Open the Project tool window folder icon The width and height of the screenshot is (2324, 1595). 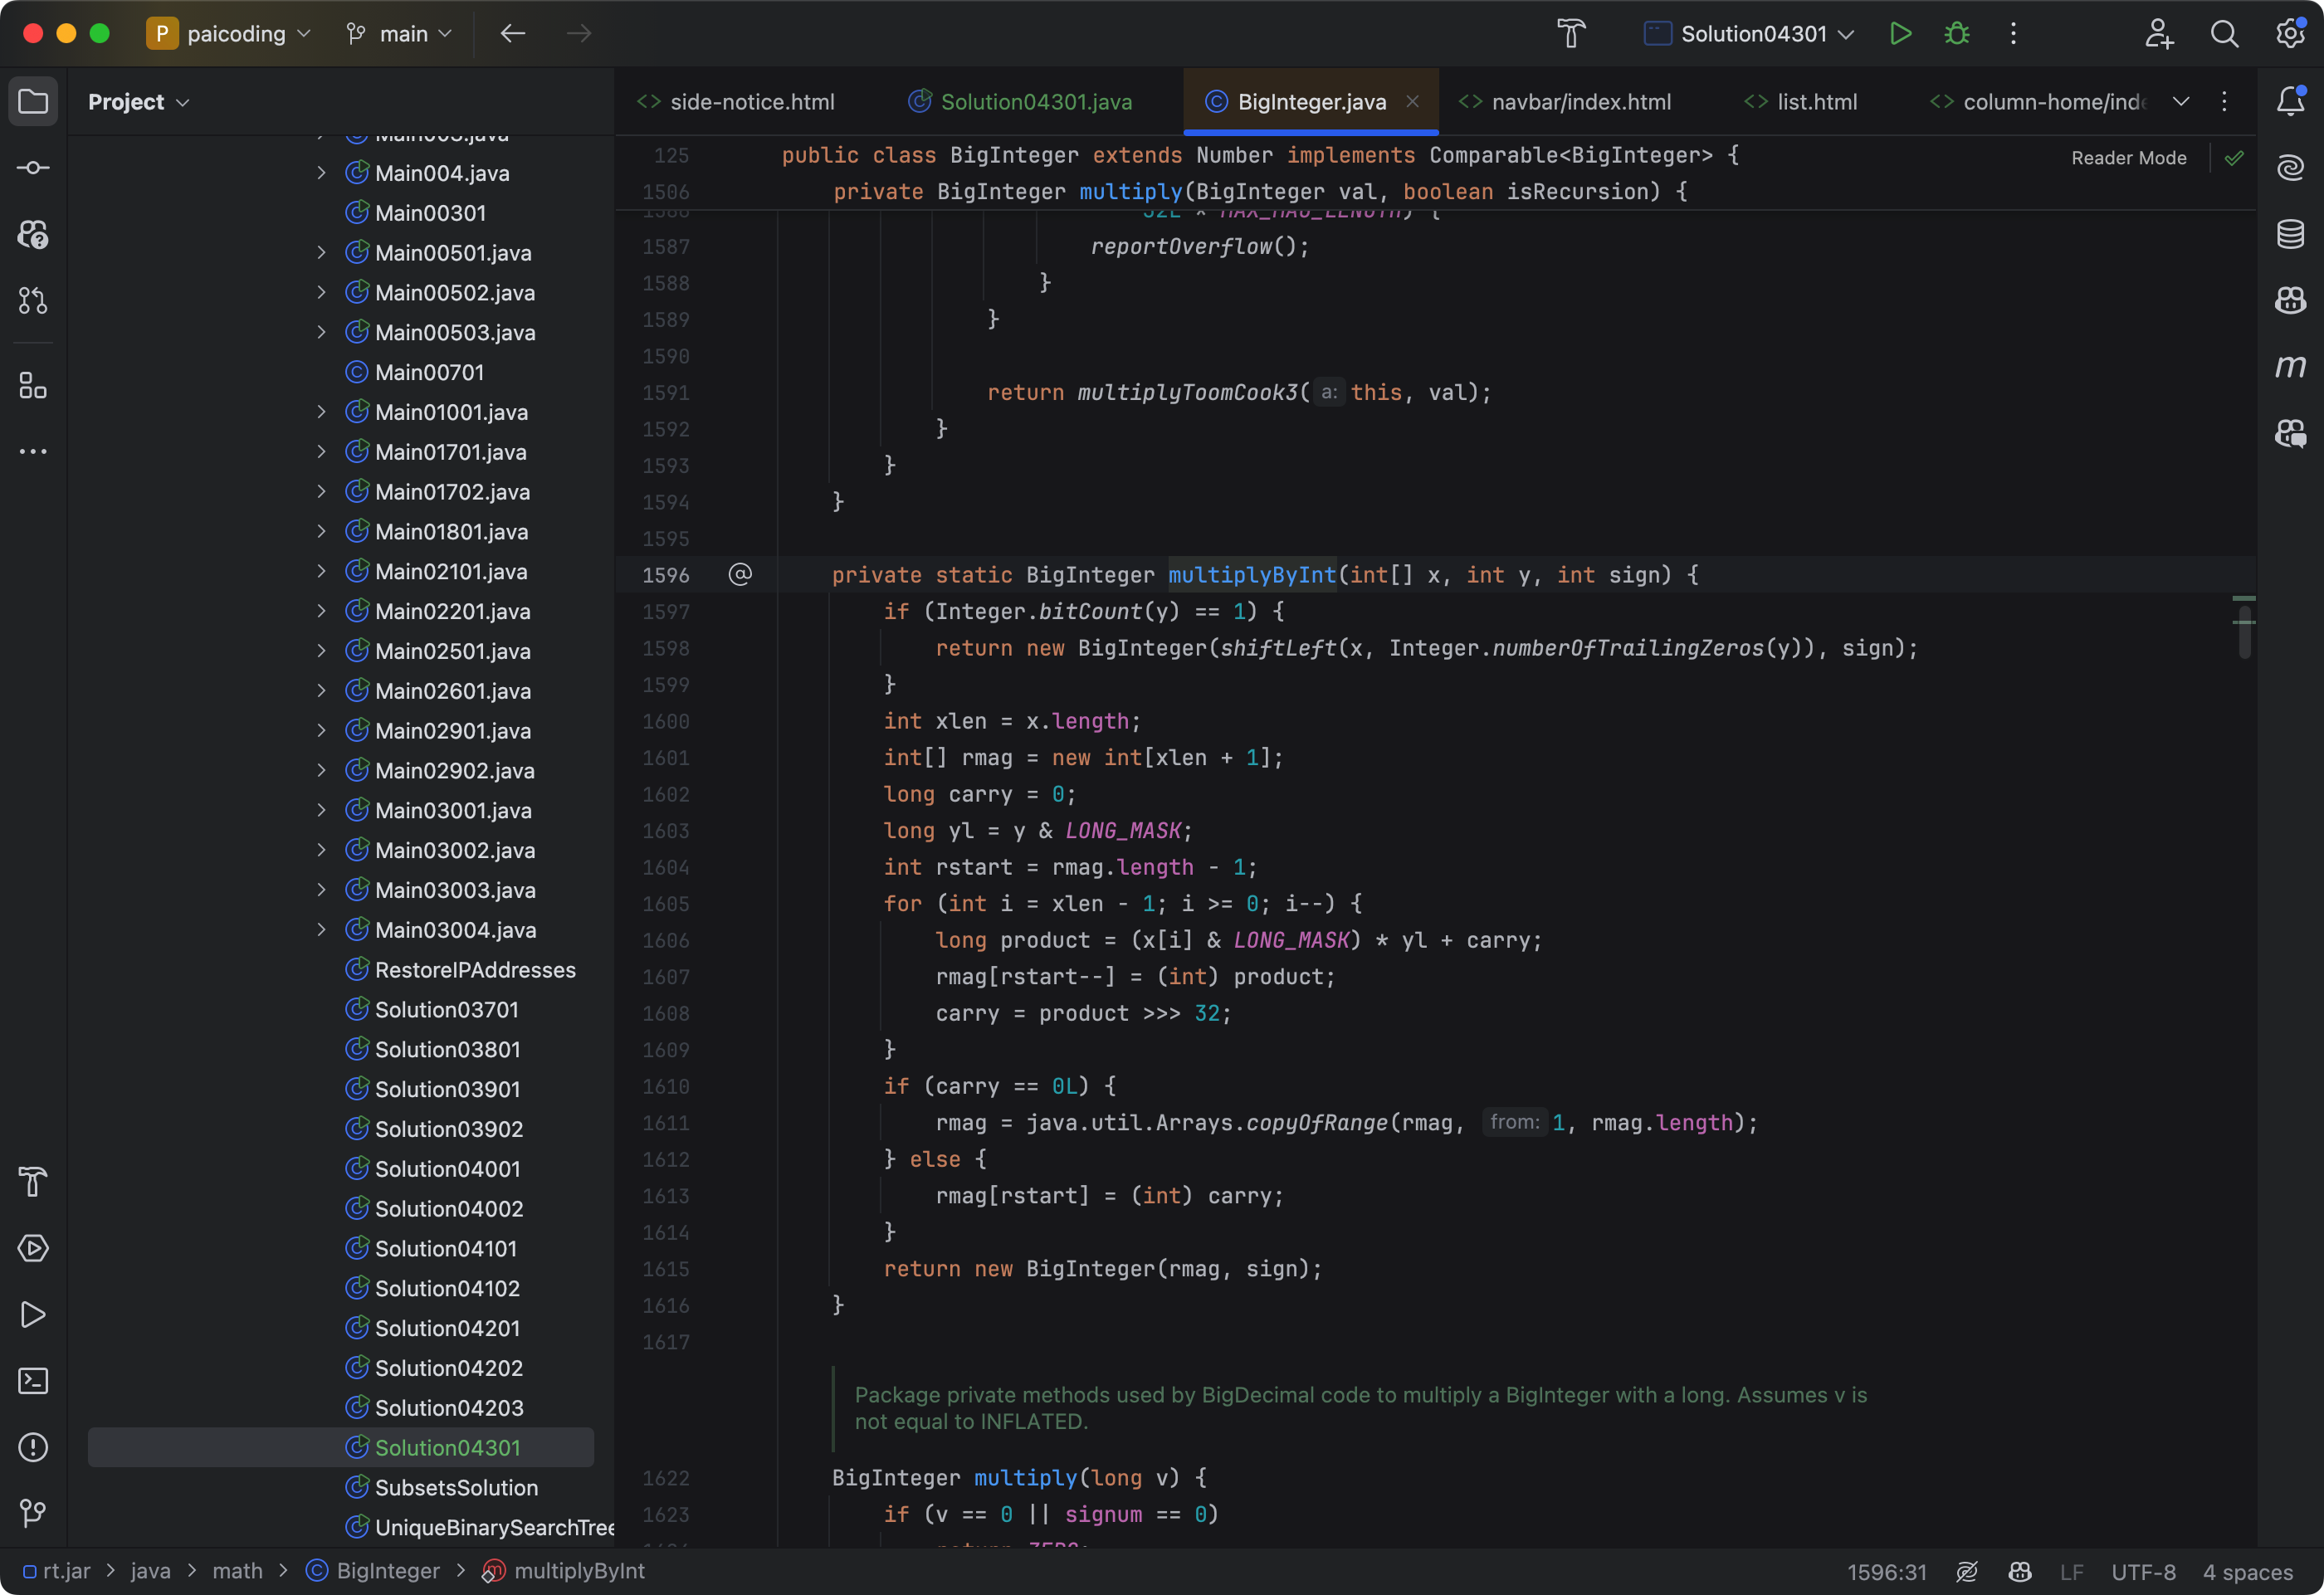[33, 102]
